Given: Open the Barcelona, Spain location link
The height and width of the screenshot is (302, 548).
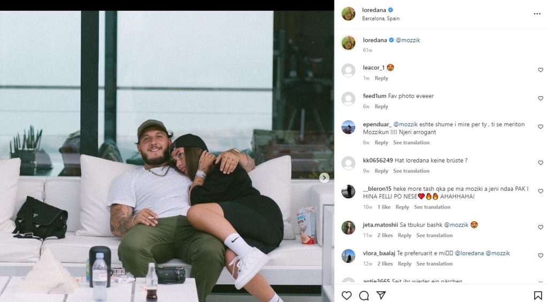Looking at the screenshot, I should click(380, 19).
